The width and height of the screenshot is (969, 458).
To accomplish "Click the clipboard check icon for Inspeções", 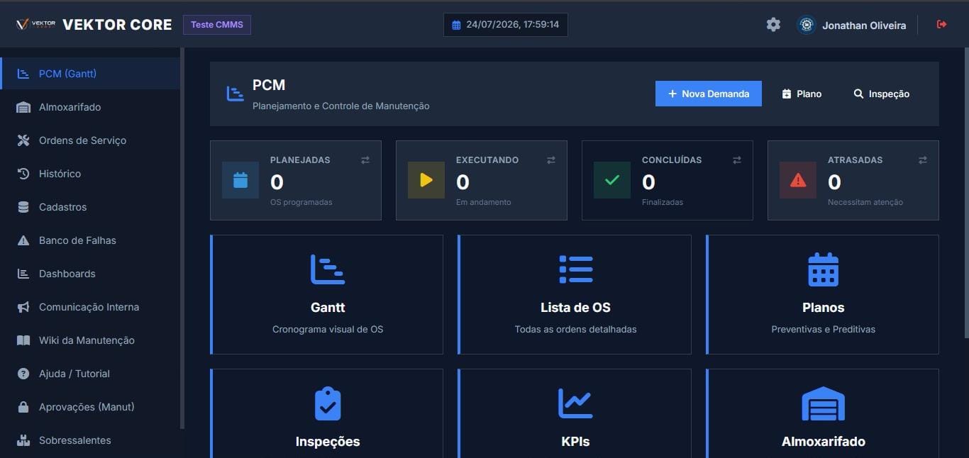I will coord(328,403).
